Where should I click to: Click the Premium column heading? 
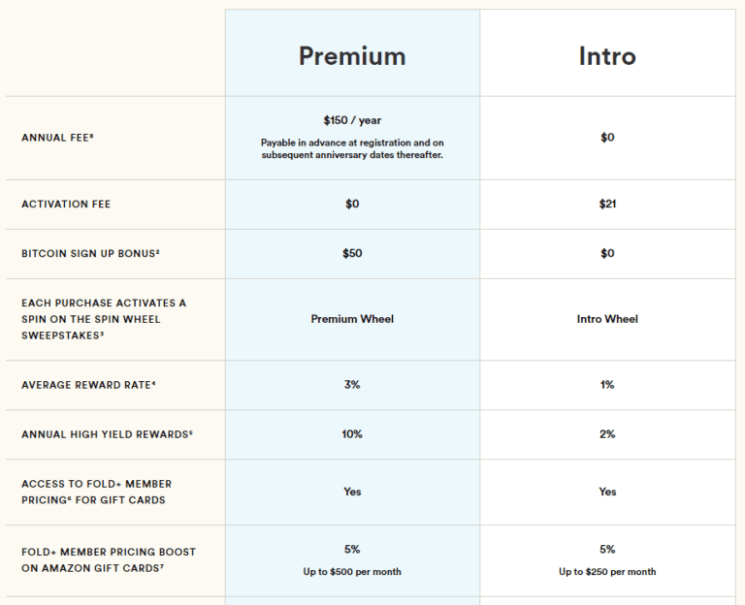(x=352, y=56)
